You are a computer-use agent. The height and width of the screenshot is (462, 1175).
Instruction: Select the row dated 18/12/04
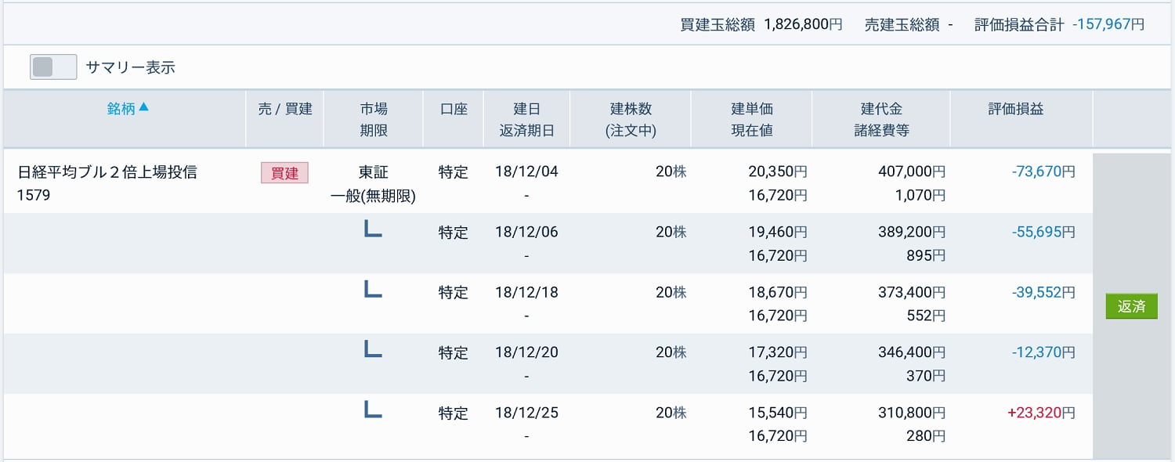tap(526, 172)
